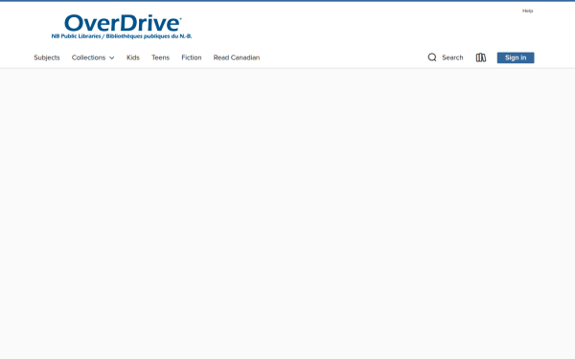Click the Sign in button
This screenshot has height=359, width=575.
[516, 57]
